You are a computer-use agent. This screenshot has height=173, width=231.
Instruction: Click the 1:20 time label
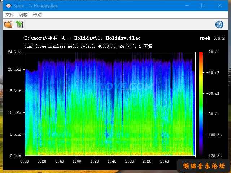pos(95,161)
